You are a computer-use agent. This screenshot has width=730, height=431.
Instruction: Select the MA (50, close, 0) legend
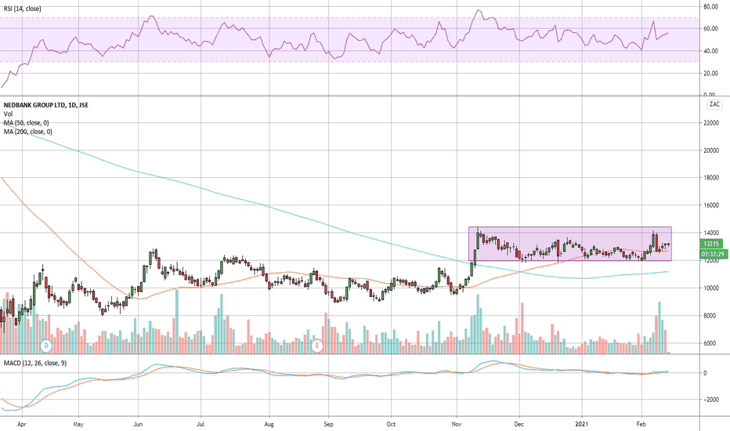(x=27, y=123)
